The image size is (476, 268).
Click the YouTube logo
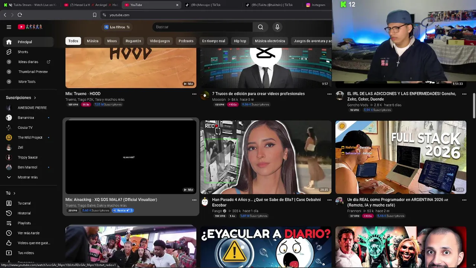[30, 27]
